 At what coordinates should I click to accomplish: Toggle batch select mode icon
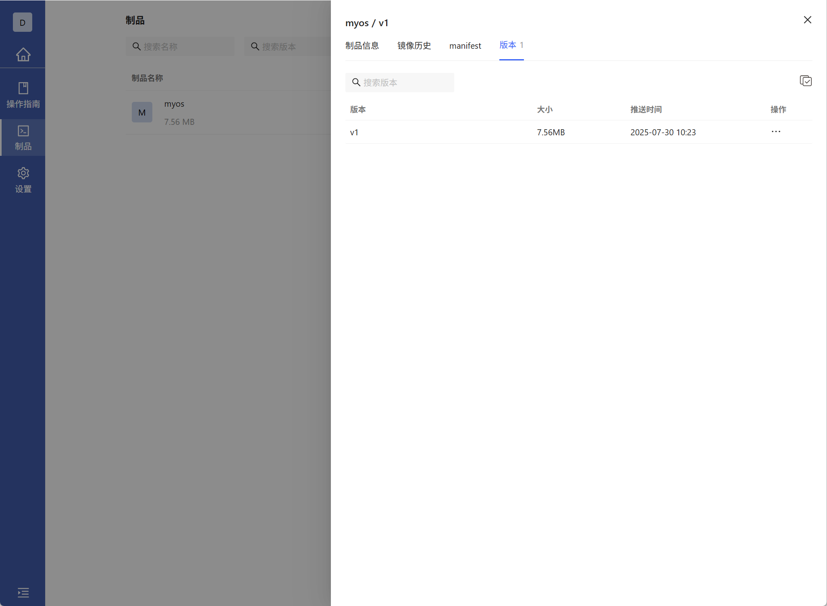[x=805, y=81]
